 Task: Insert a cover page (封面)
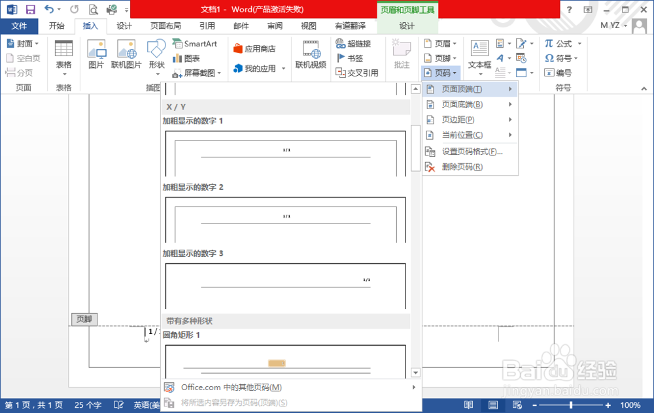click(23, 43)
